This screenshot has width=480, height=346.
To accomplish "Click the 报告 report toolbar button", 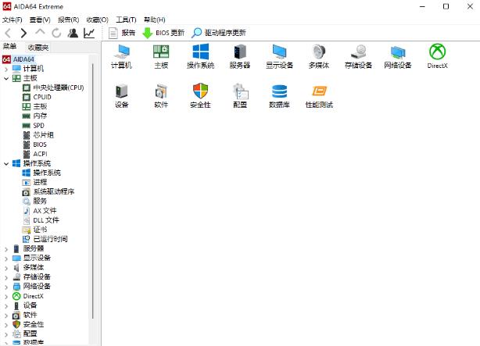I will (x=122, y=33).
